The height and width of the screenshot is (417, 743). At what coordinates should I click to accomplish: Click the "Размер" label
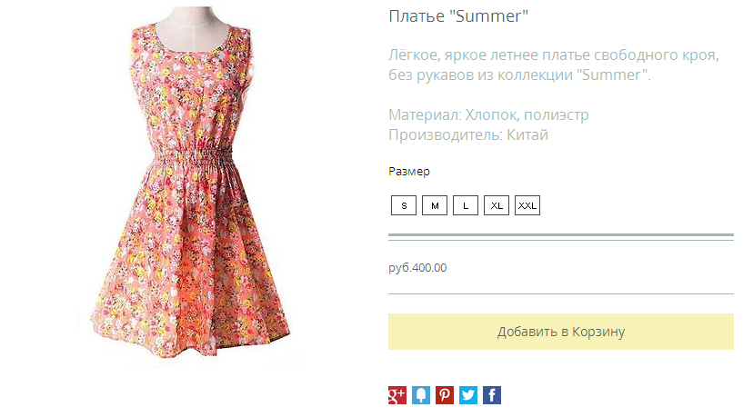tap(409, 171)
